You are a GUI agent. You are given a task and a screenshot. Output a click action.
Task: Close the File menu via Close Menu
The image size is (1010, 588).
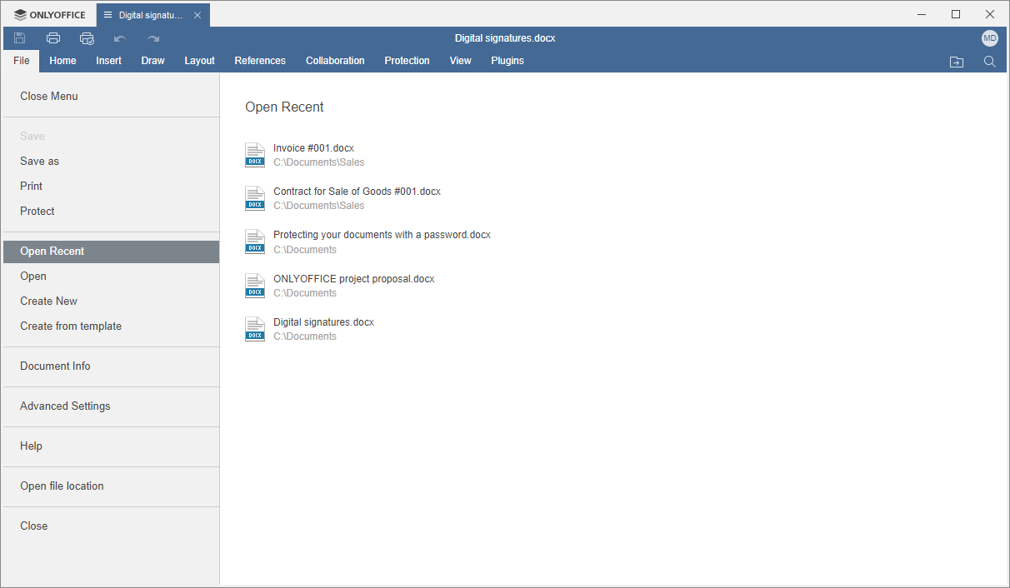pyautogui.click(x=48, y=96)
